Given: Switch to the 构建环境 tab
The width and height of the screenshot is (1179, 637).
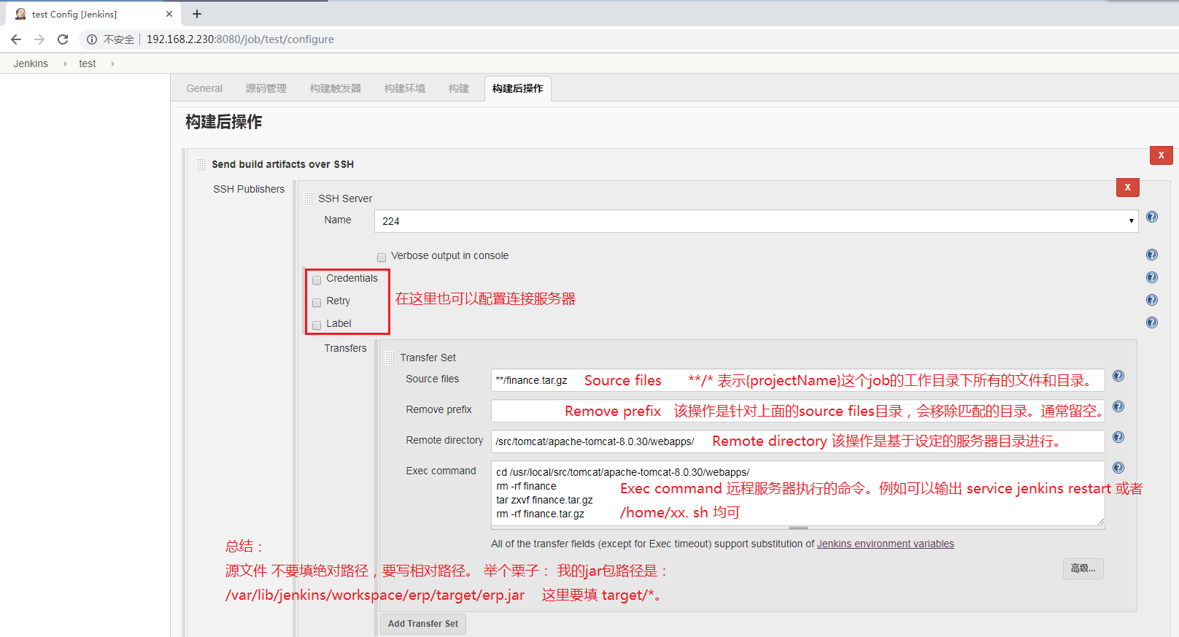Looking at the screenshot, I should coord(405,88).
